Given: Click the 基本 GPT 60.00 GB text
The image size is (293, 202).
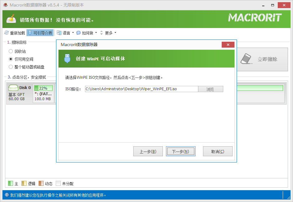Looking at the screenshot, I should [17, 96].
